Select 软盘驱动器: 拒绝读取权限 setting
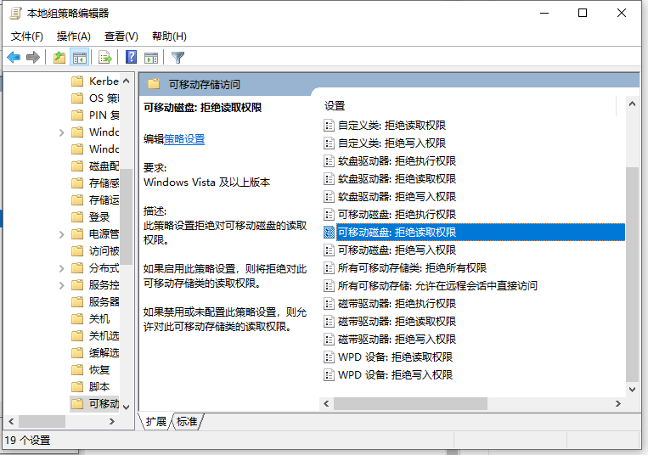 pyautogui.click(x=390, y=178)
